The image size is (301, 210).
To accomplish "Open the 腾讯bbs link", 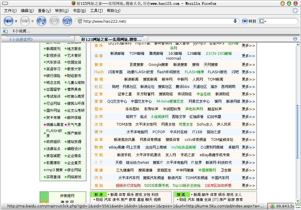I will click(183, 87).
